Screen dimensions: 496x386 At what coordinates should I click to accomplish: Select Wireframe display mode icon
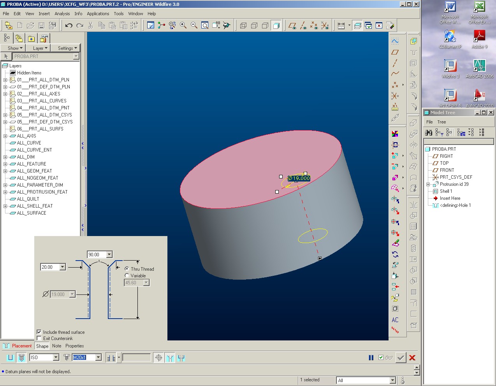click(243, 26)
